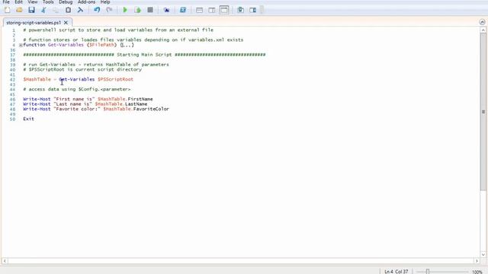Click the Show Command Window icon

pos(241,10)
